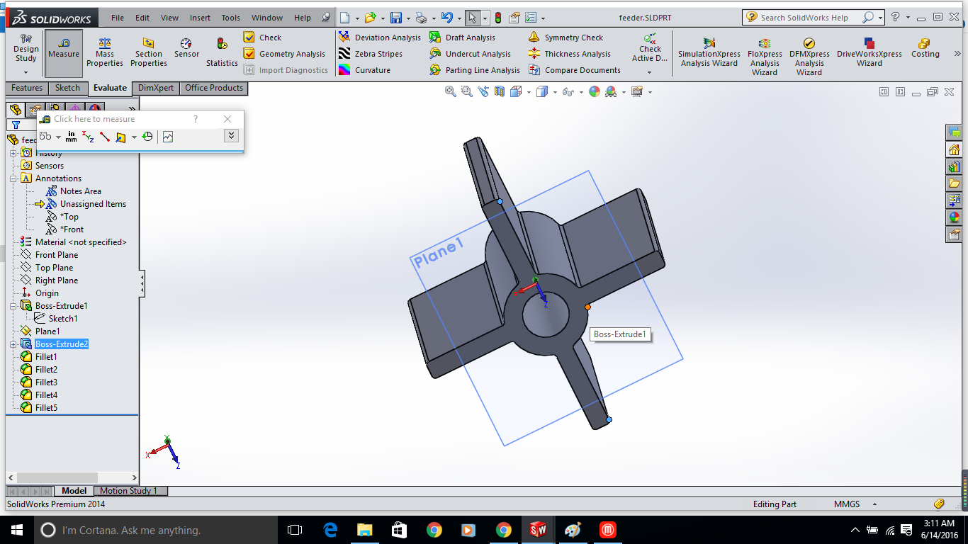Launch DFMXpress Analysis Wizard
Viewport: 968px width, 544px height.
(809, 57)
